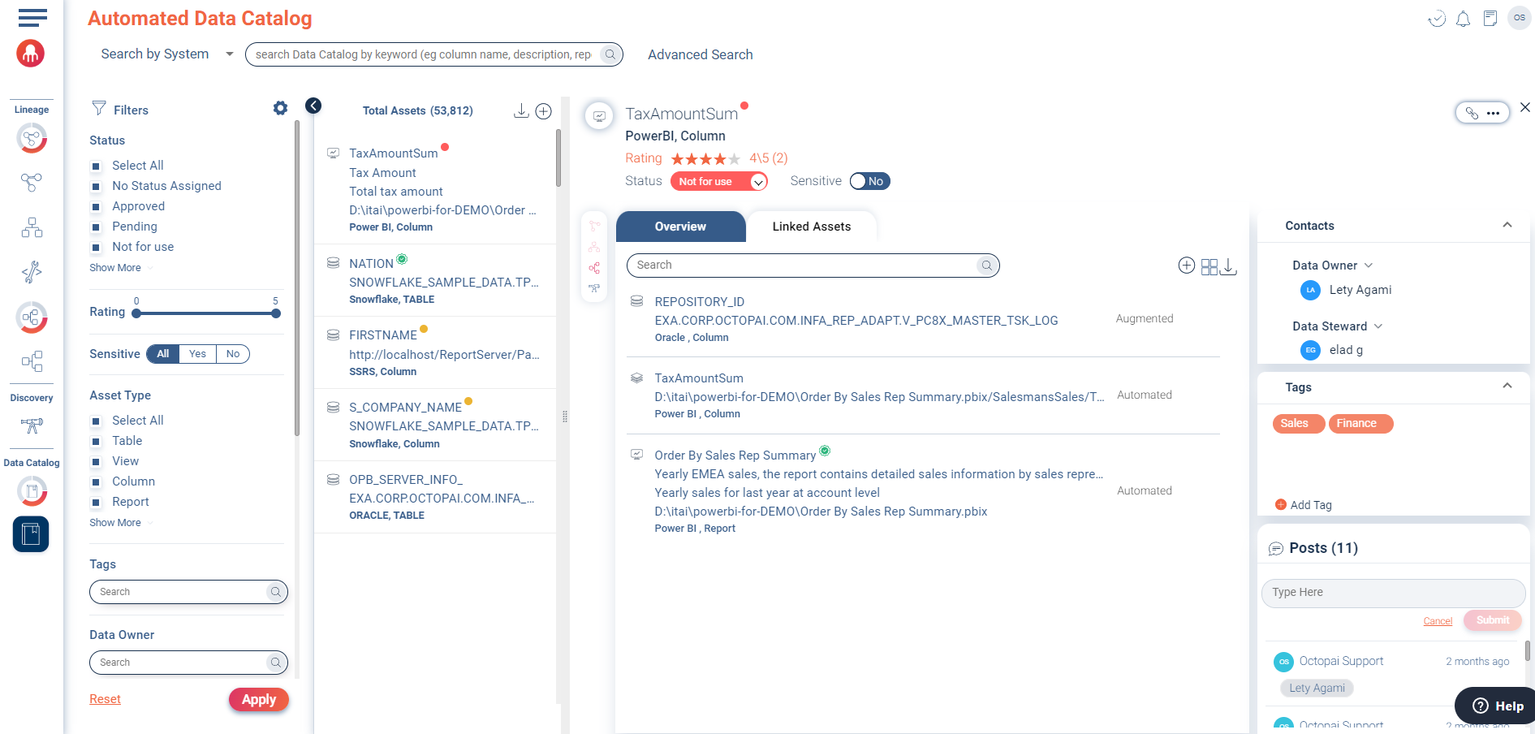This screenshot has width=1535, height=734.
Task: Open the hamburger navigation menu
Action: (x=32, y=17)
